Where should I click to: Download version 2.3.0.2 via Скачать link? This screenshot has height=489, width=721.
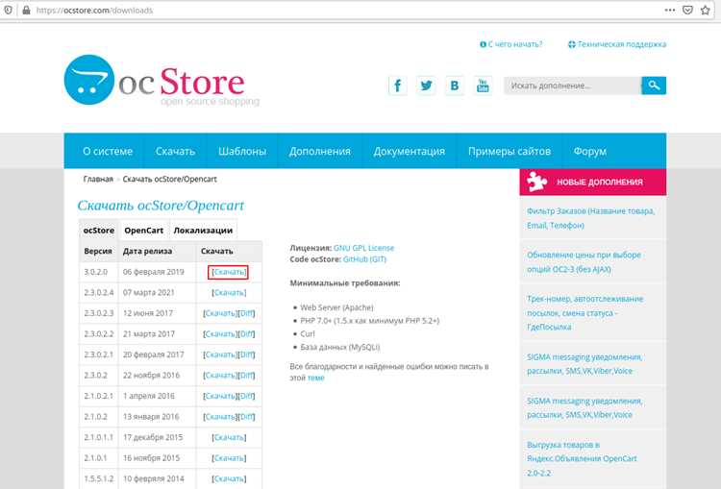[x=220, y=376]
